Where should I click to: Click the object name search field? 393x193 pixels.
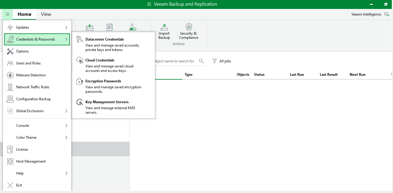(x=176, y=61)
